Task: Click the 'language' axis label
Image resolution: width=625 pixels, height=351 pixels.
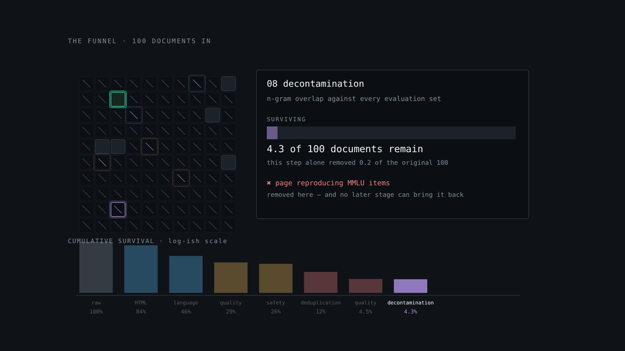Action: (186, 303)
